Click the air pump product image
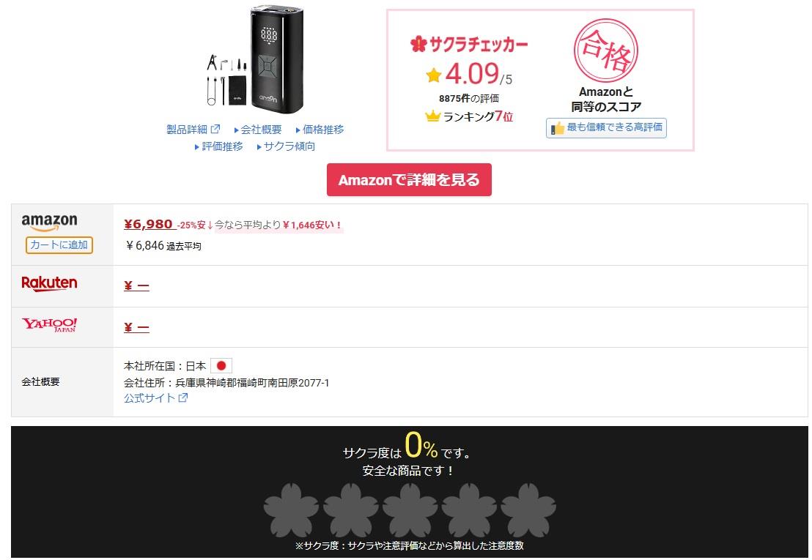 pos(255,59)
